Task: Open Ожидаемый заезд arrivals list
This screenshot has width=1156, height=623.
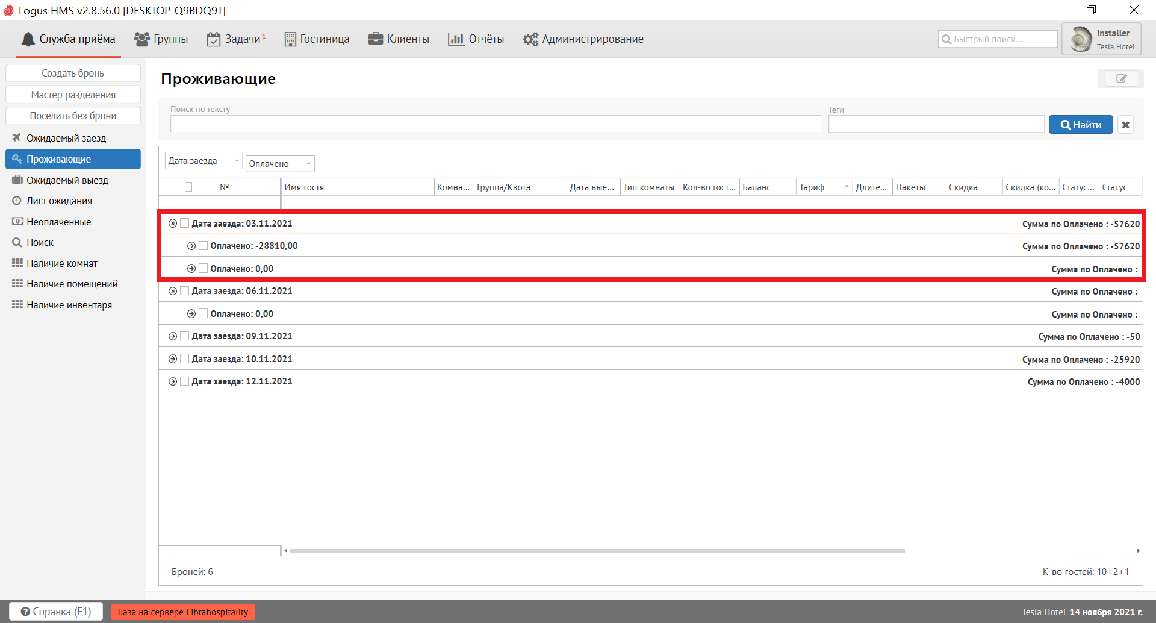Action: click(x=66, y=138)
